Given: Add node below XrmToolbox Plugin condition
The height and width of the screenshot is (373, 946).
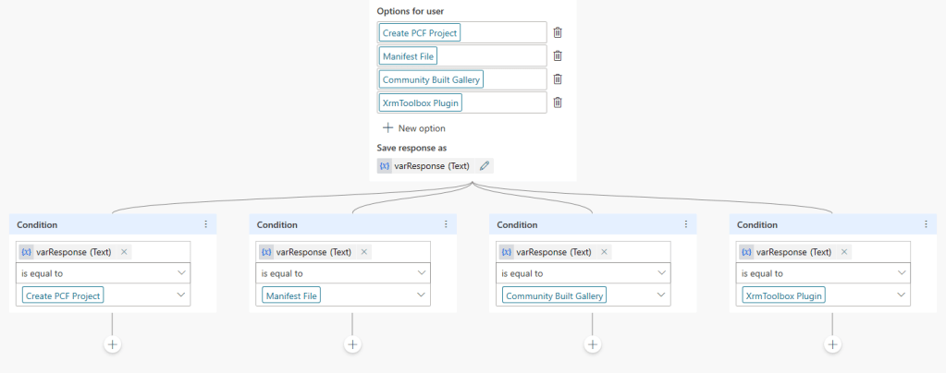Looking at the screenshot, I should tap(833, 344).
